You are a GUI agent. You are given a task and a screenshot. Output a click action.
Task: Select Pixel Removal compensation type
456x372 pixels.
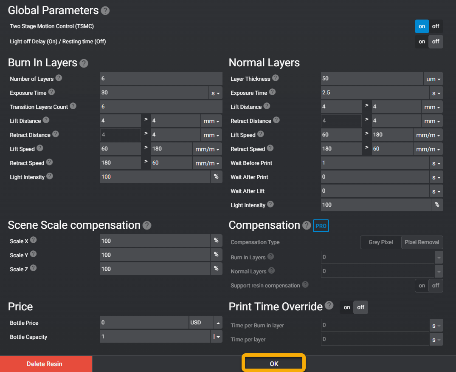tap(422, 242)
